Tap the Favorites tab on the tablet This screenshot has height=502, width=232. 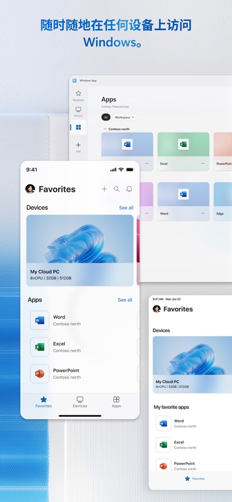194,479
